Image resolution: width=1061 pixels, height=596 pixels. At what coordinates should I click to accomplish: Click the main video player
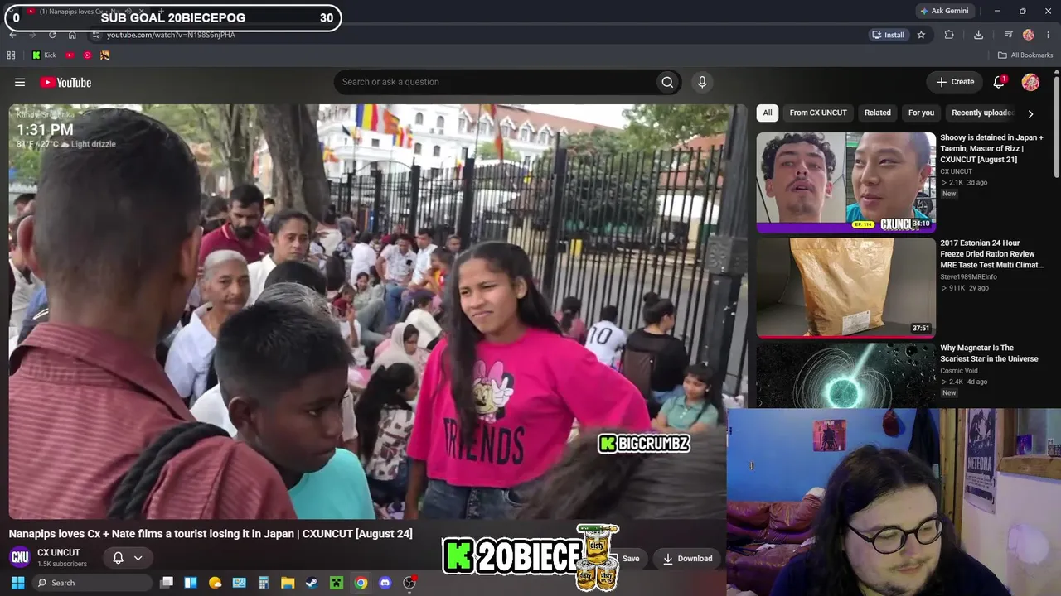pos(378,311)
